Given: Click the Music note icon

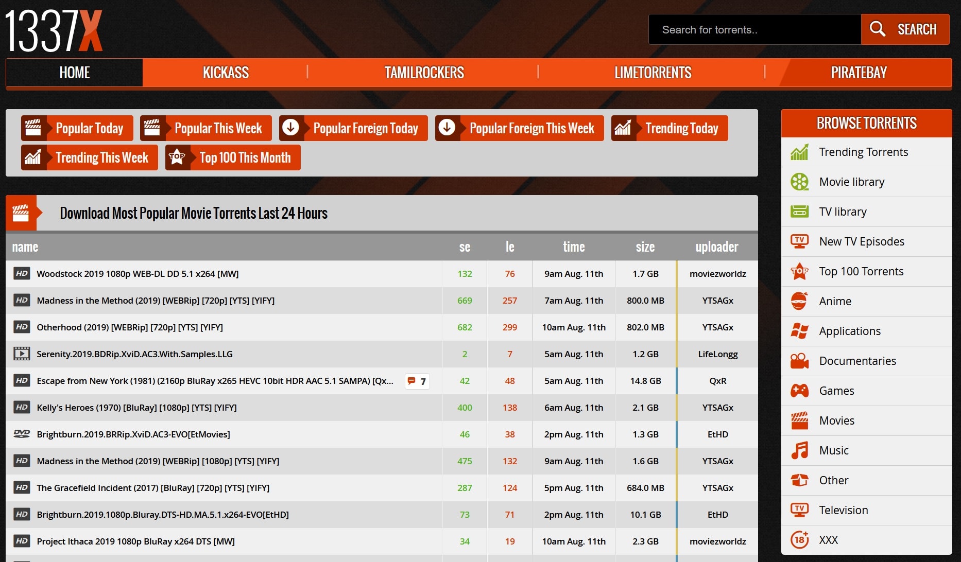Looking at the screenshot, I should tap(799, 450).
